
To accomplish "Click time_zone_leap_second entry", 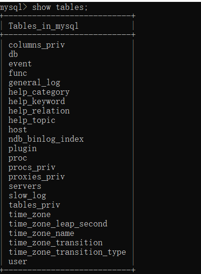I will coord(58,224).
